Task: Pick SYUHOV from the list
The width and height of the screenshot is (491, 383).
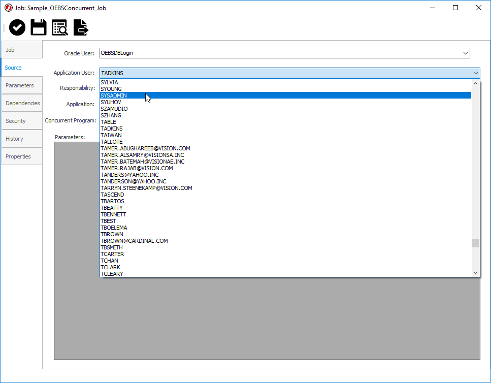Action: 285,102
